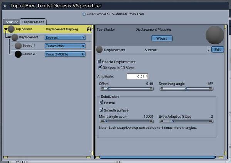Click the black Source 2 sphere icon
Viewport: 231px width, 163px height.
click(x=18, y=54)
